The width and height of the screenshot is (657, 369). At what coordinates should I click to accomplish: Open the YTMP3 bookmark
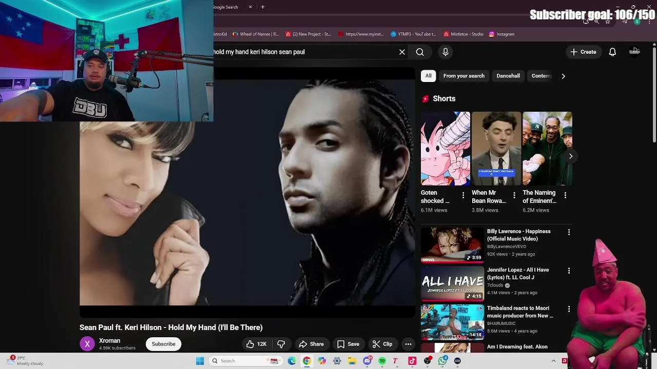414,34
